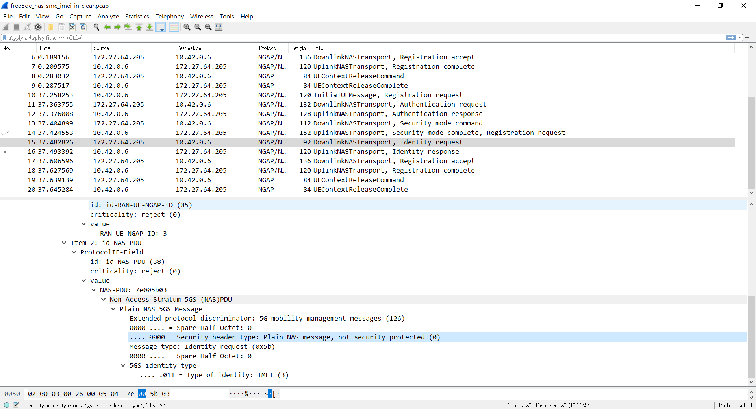Open expert information status circle
The width and height of the screenshot is (756, 409).
7,405
